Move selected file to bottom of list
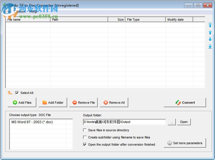The height and width of the screenshot is (160, 215). [x=210, y=46]
